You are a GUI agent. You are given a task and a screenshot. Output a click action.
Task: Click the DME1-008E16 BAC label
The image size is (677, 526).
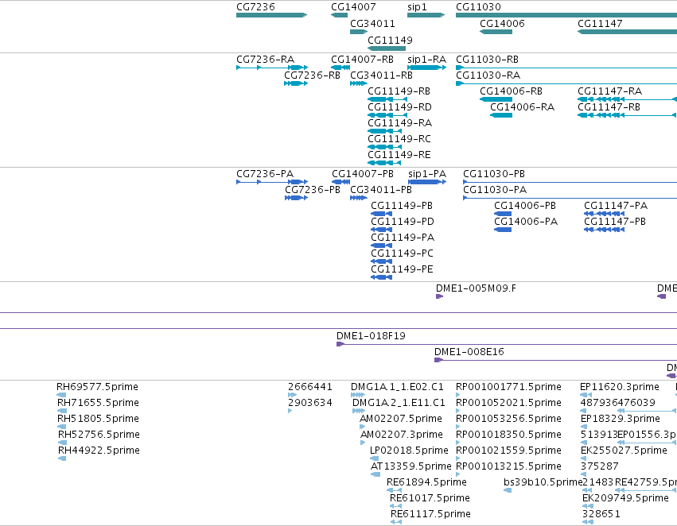click(469, 352)
